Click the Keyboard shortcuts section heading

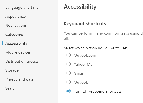point(85,24)
